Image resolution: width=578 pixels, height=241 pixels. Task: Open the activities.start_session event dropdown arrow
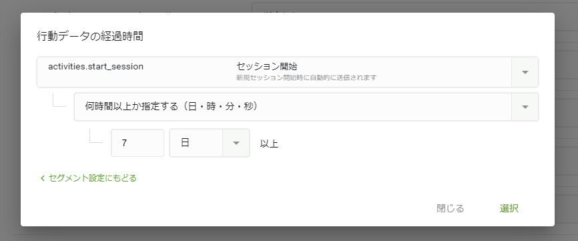pos(525,72)
